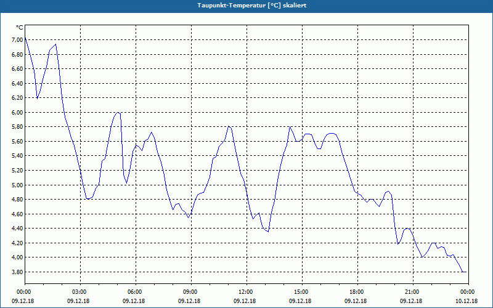The height and width of the screenshot is (308, 493).
Task: Click the '18:00' time axis label
Action: pos(357,292)
